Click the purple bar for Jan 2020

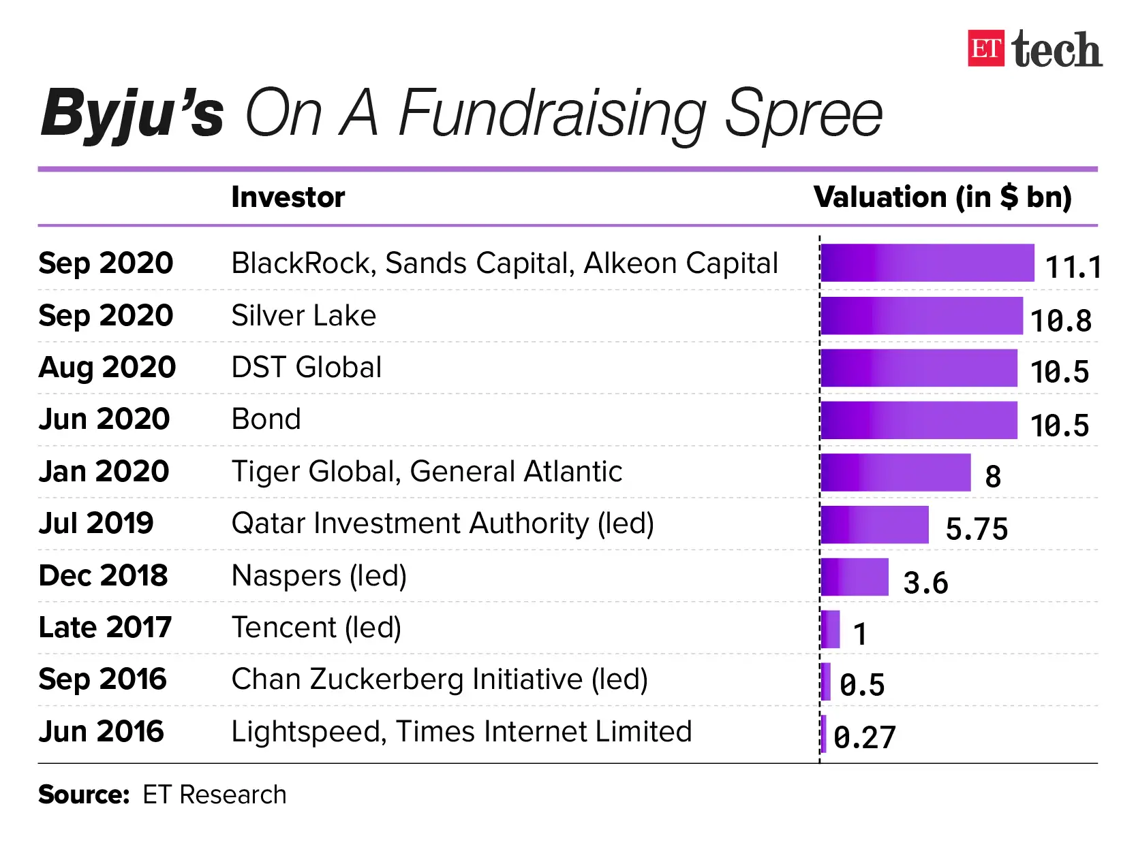[x=895, y=472]
